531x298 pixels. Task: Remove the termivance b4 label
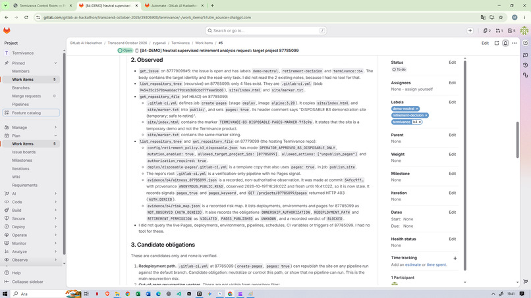tap(420, 122)
